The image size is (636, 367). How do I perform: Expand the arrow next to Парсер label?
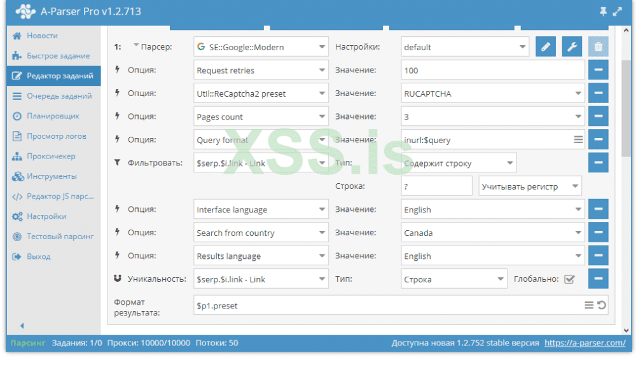(136, 45)
